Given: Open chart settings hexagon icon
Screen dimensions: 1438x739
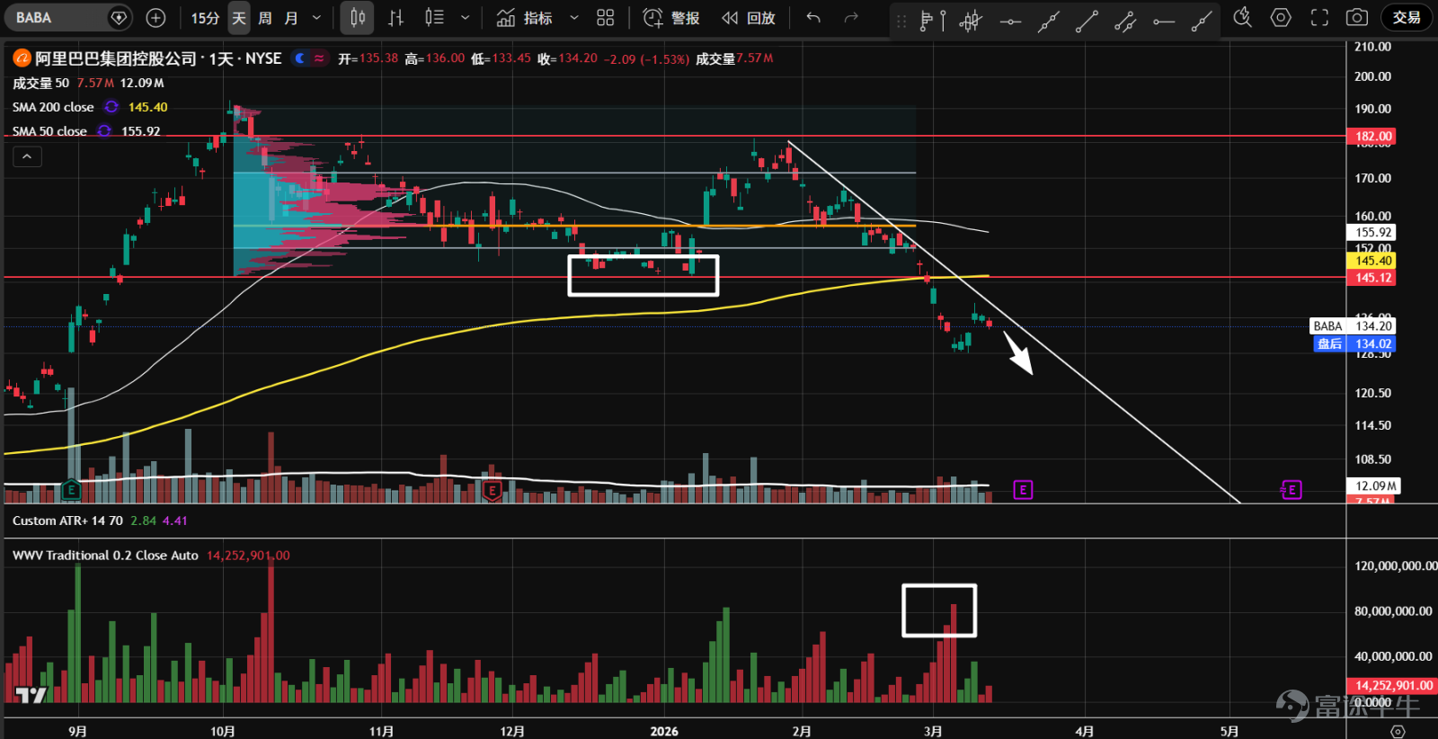Looking at the screenshot, I should pyautogui.click(x=1281, y=17).
